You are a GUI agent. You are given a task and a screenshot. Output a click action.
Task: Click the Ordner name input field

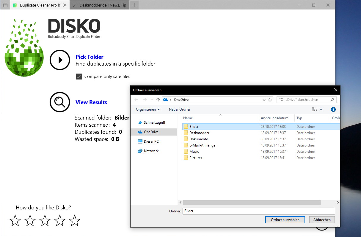(259, 211)
